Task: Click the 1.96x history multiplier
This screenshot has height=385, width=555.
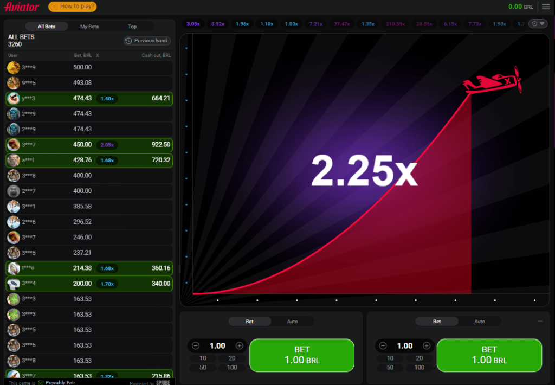Action: click(242, 24)
